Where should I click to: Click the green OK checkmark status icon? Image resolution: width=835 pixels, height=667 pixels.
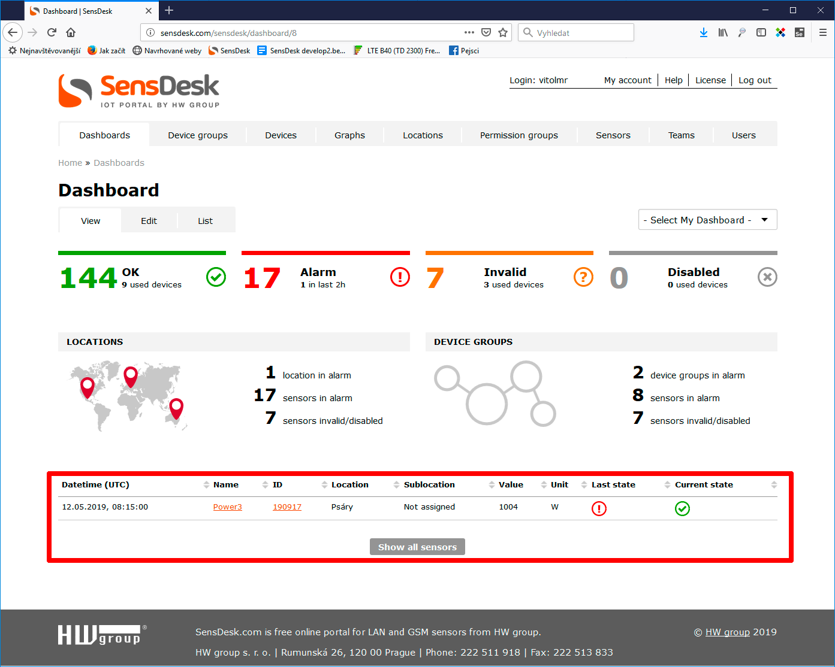(216, 277)
